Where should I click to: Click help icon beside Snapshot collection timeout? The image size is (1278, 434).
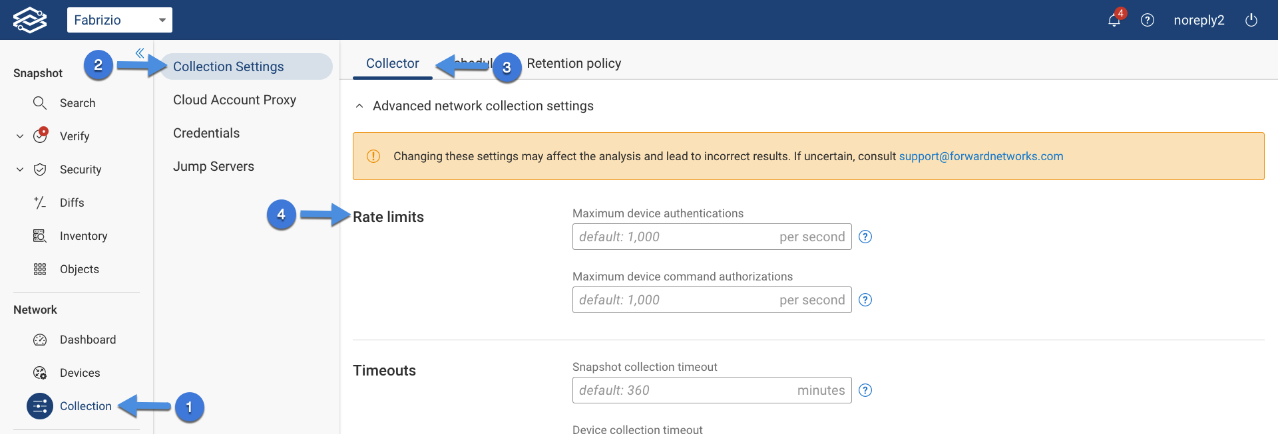pyautogui.click(x=865, y=390)
